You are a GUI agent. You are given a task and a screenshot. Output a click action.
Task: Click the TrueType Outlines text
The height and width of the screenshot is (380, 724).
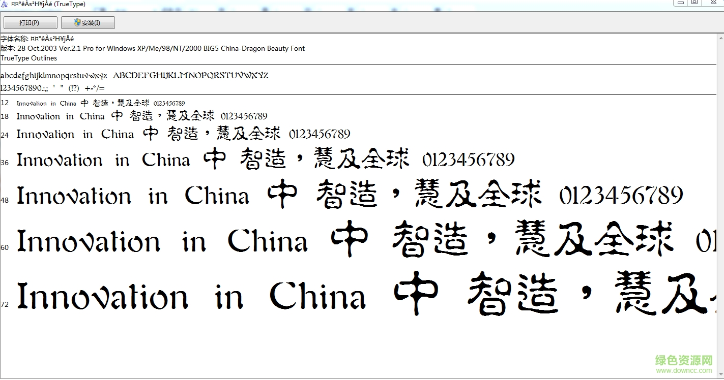[x=28, y=58]
